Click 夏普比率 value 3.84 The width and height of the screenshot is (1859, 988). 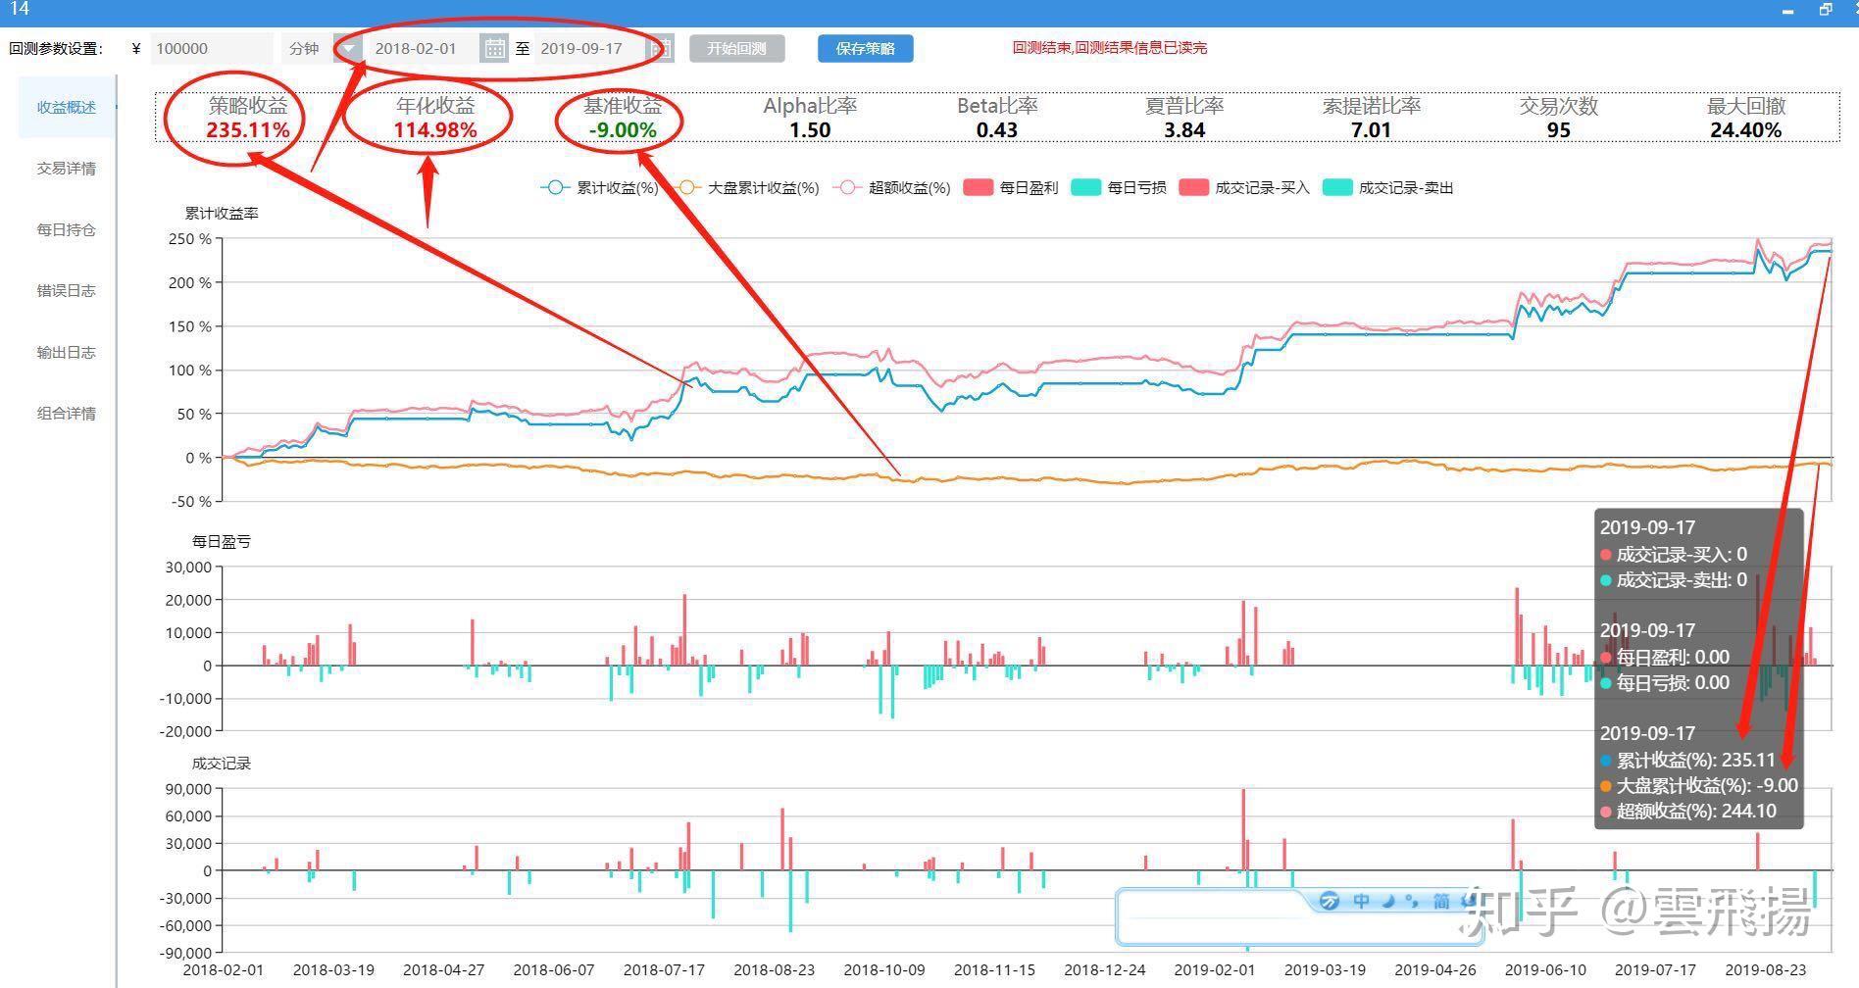[x=1184, y=130]
